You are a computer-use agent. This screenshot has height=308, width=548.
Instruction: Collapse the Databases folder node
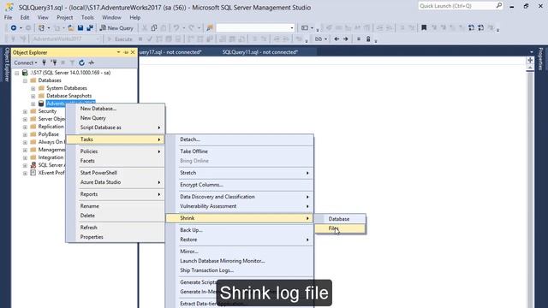[x=25, y=80]
